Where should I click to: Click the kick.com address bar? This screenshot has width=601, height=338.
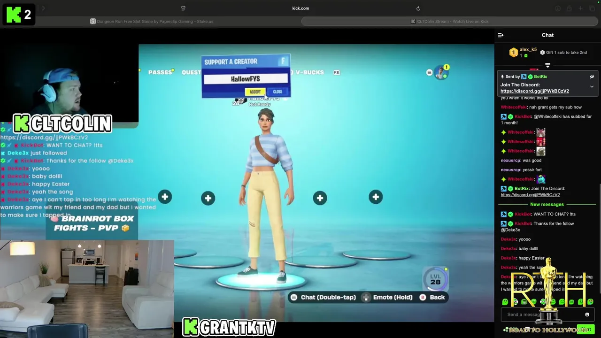[x=300, y=8]
